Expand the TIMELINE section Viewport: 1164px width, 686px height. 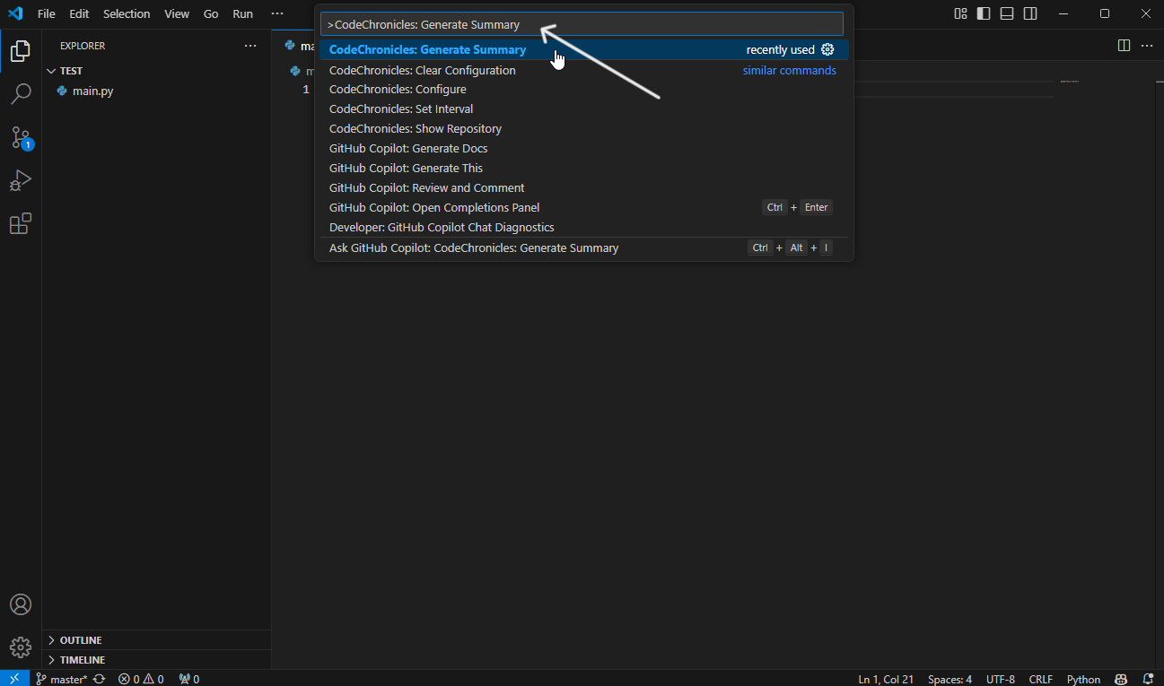point(156,660)
